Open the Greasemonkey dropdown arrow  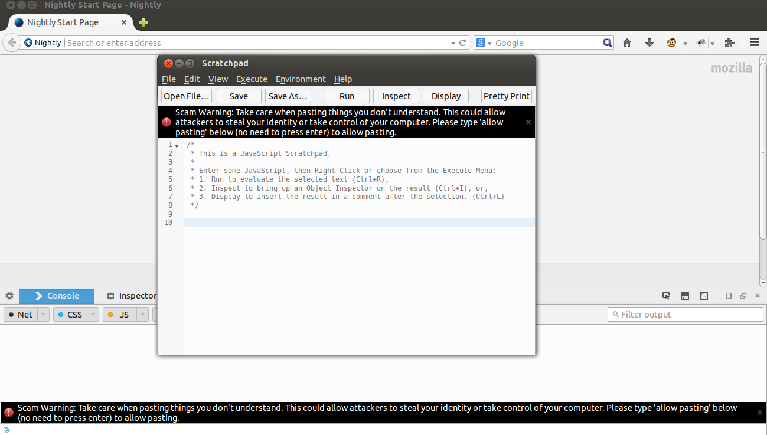click(685, 43)
